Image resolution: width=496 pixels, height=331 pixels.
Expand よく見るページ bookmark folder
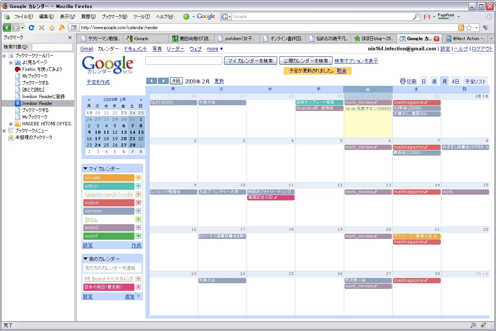pyautogui.click(x=11, y=62)
